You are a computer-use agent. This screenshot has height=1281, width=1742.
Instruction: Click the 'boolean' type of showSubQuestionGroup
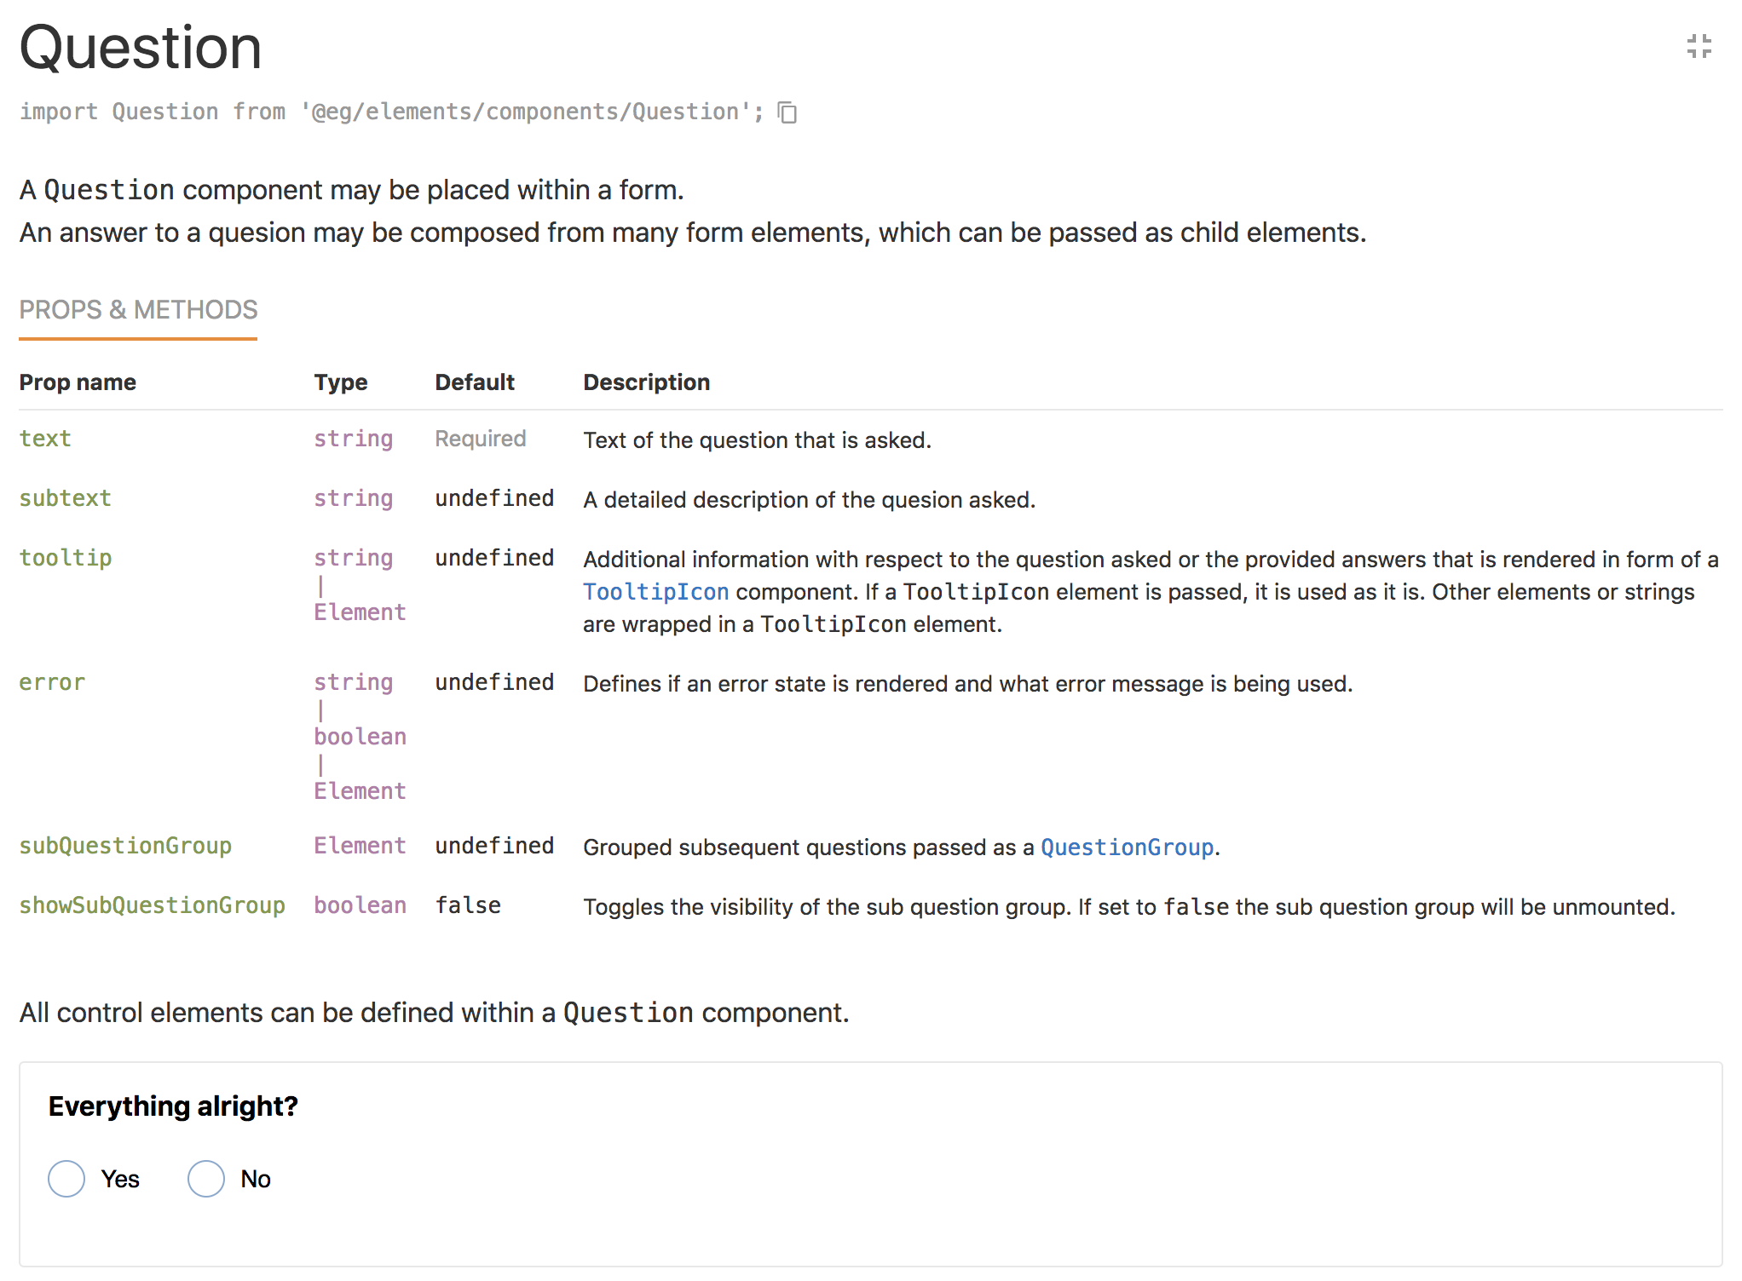pos(360,905)
